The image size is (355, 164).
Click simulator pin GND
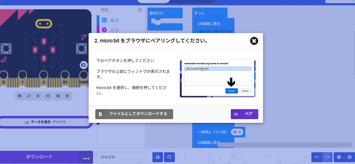[x=83, y=78]
